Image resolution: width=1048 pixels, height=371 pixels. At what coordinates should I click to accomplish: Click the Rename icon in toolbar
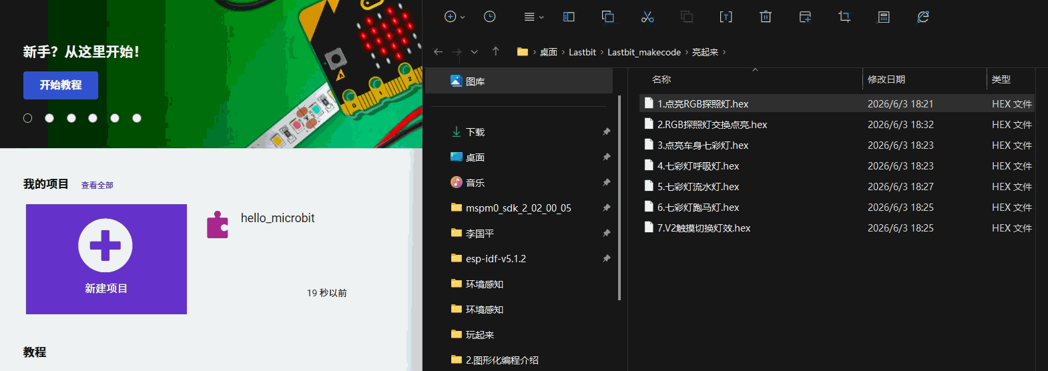coord(726,17)
